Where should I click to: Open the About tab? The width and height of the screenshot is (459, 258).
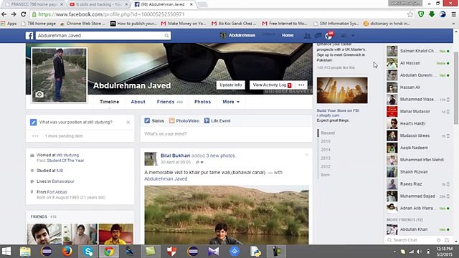138,102
